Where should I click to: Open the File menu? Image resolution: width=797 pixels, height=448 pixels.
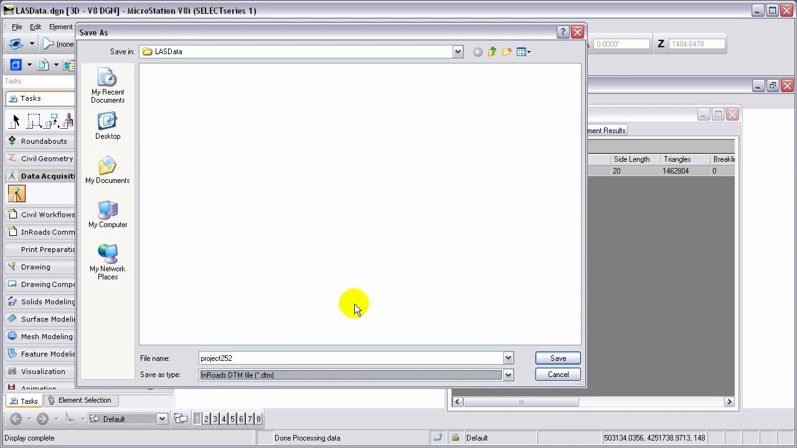(17, 27)
